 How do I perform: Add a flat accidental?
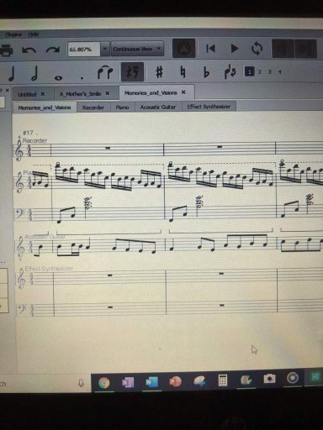[206, 72]
